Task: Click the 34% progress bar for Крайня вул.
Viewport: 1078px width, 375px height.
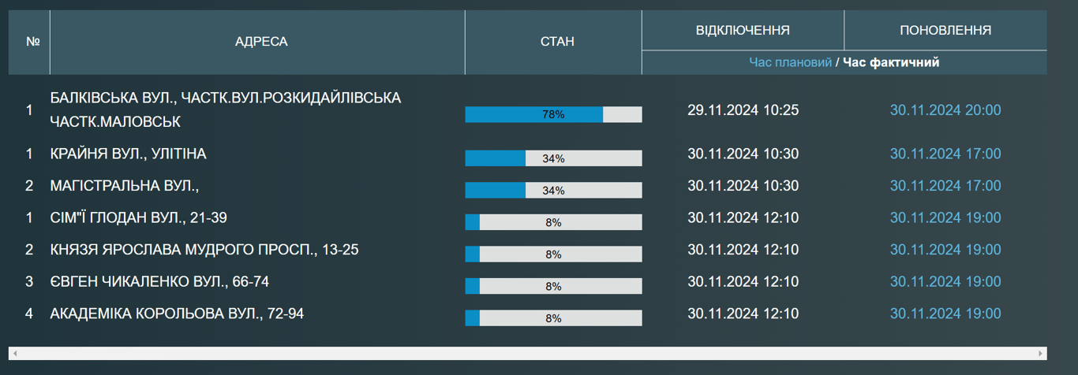Action: (x=553, y=158)
